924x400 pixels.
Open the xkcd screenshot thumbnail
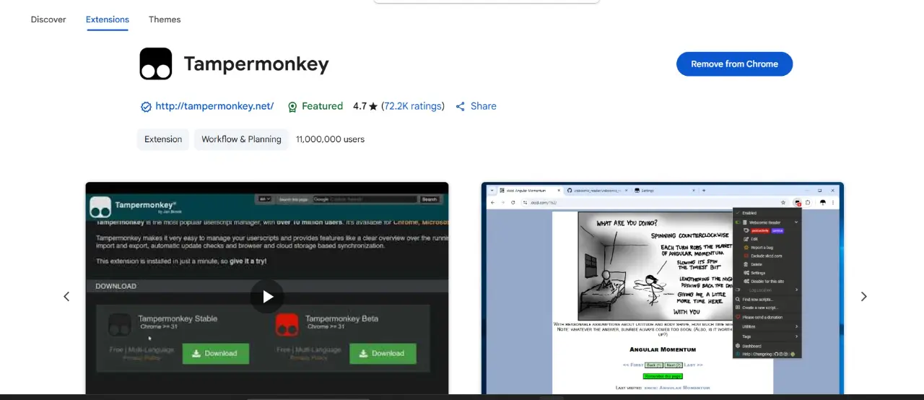(x=663, y=288)
